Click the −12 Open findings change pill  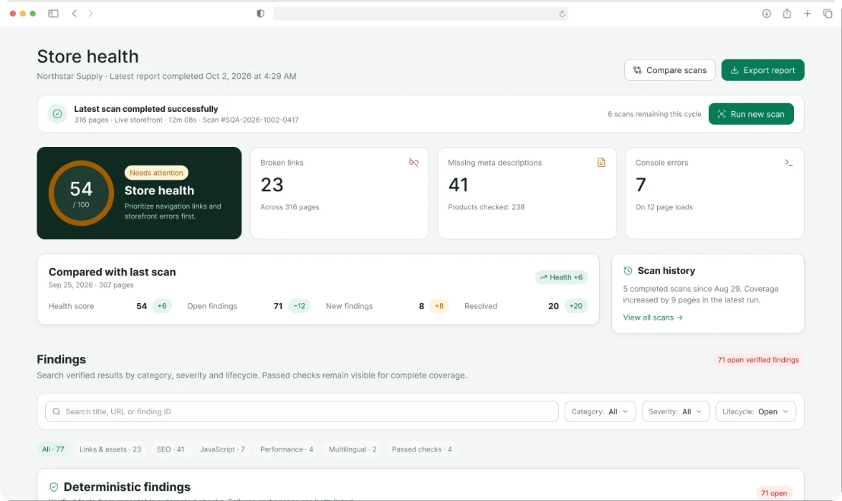click(x=299, y=306)
